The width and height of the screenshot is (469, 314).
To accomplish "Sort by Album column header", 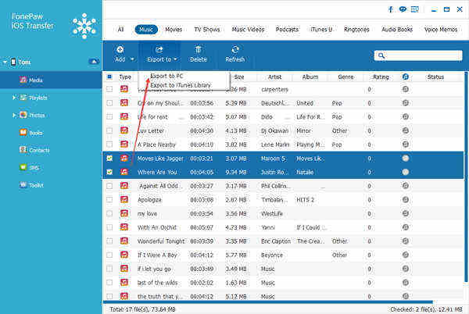I will (310, 77).
